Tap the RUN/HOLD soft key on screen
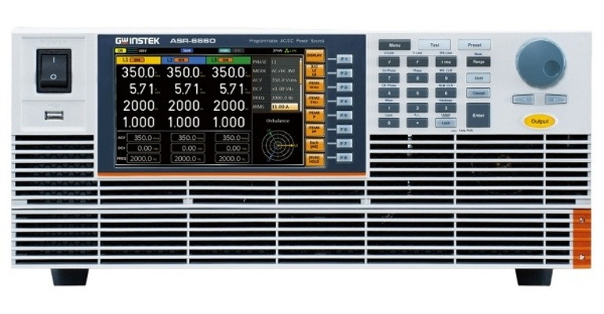Viewport: 604px width, 314px height. (x=314, y=159)
